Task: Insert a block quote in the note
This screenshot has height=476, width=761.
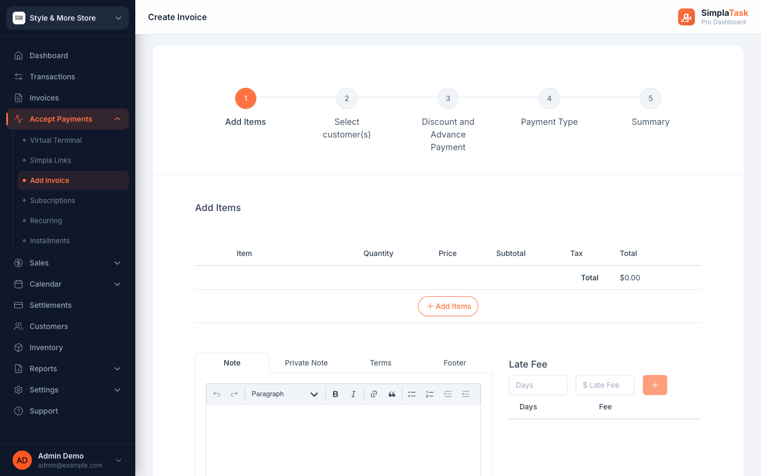Action: coord(392,394)
